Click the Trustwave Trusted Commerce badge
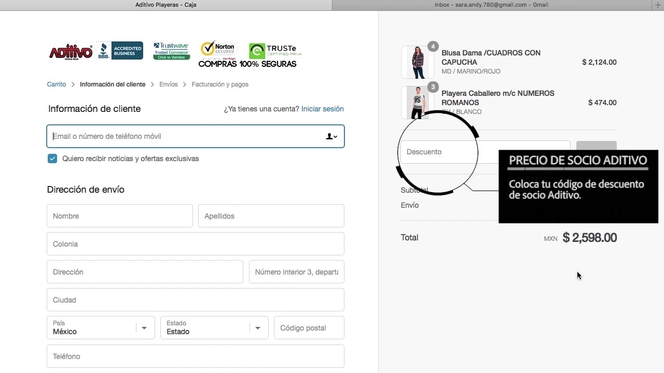The height and width of the screenshot is (373, 664). click(x=172, y=51)
